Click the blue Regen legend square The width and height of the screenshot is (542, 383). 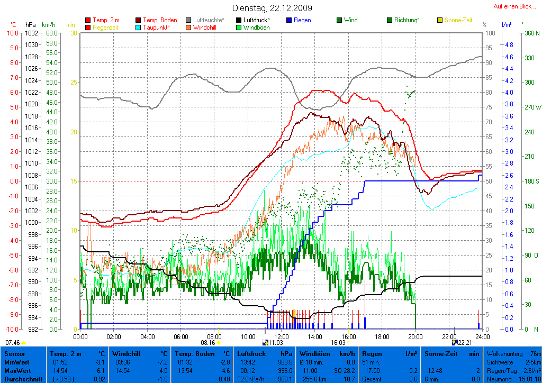coord(289,21)
